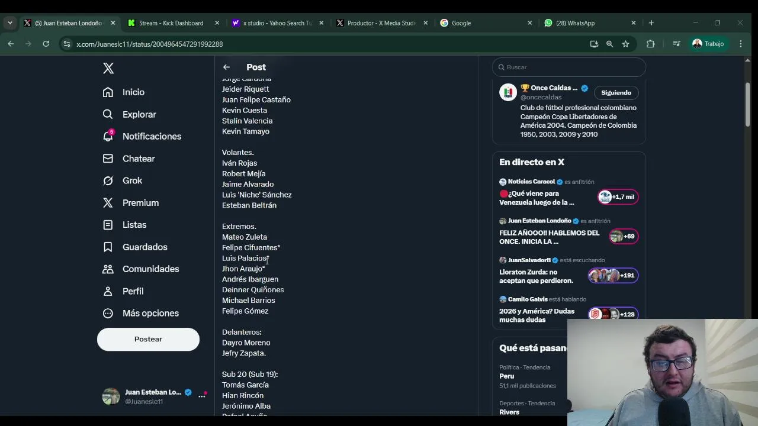Click the address bar URL

(x=149, y=44)
